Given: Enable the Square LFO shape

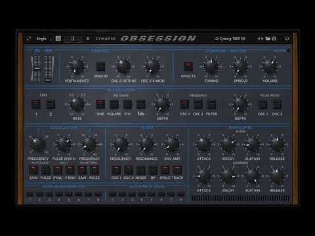Looking at the screenshot, I should click(114, 104).
